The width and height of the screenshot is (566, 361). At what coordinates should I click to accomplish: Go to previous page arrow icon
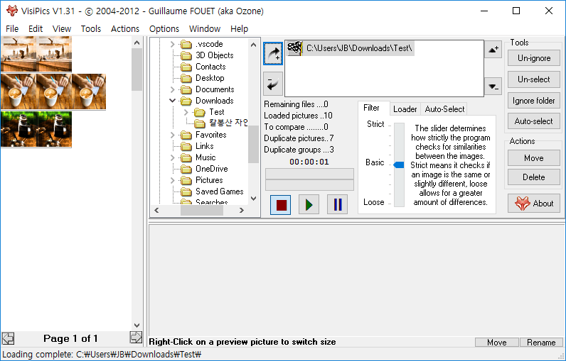[x=8, y=338]
